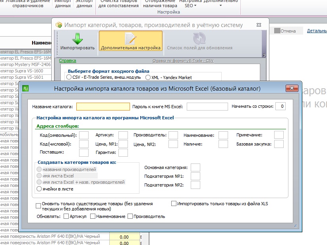The width and height of the screenshot is (327, 245).
Task: Click the Цена, №1 column address box
Action: 123,144
